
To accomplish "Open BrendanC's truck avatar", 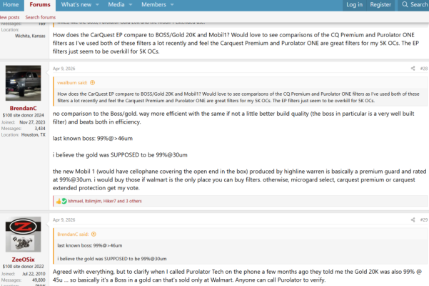I will [x=24, y=83].
